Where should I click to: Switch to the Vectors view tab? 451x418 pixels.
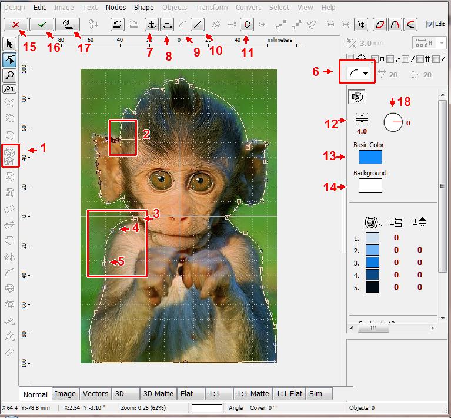coord(95,394)
